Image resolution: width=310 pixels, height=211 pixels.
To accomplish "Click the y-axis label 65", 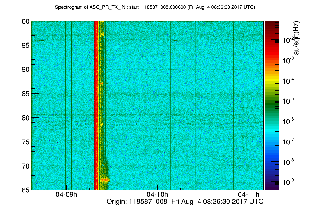I will (26, 190).
